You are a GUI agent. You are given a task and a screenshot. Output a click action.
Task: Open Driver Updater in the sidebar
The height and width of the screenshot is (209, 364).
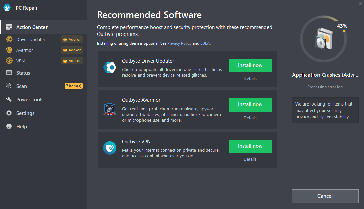coord(43,39)
